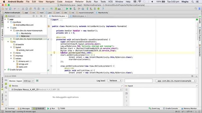Viewport: 202px width, 113px height.
Task: Select activity_main.xml in project tree
Action: coord(25,50)
